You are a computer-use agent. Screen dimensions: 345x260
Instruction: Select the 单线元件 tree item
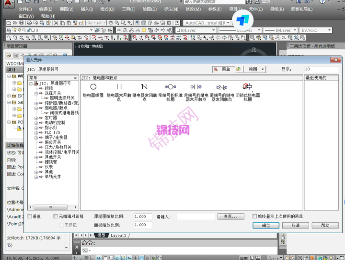point(53,177)
